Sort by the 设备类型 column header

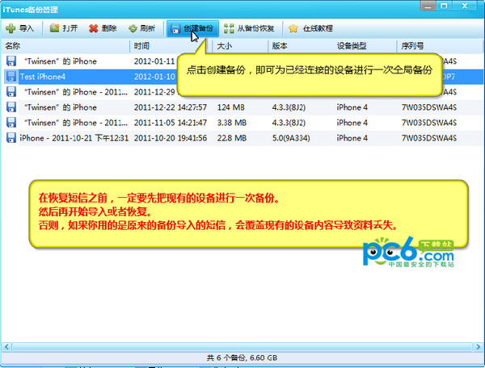[x=352, y=46]
